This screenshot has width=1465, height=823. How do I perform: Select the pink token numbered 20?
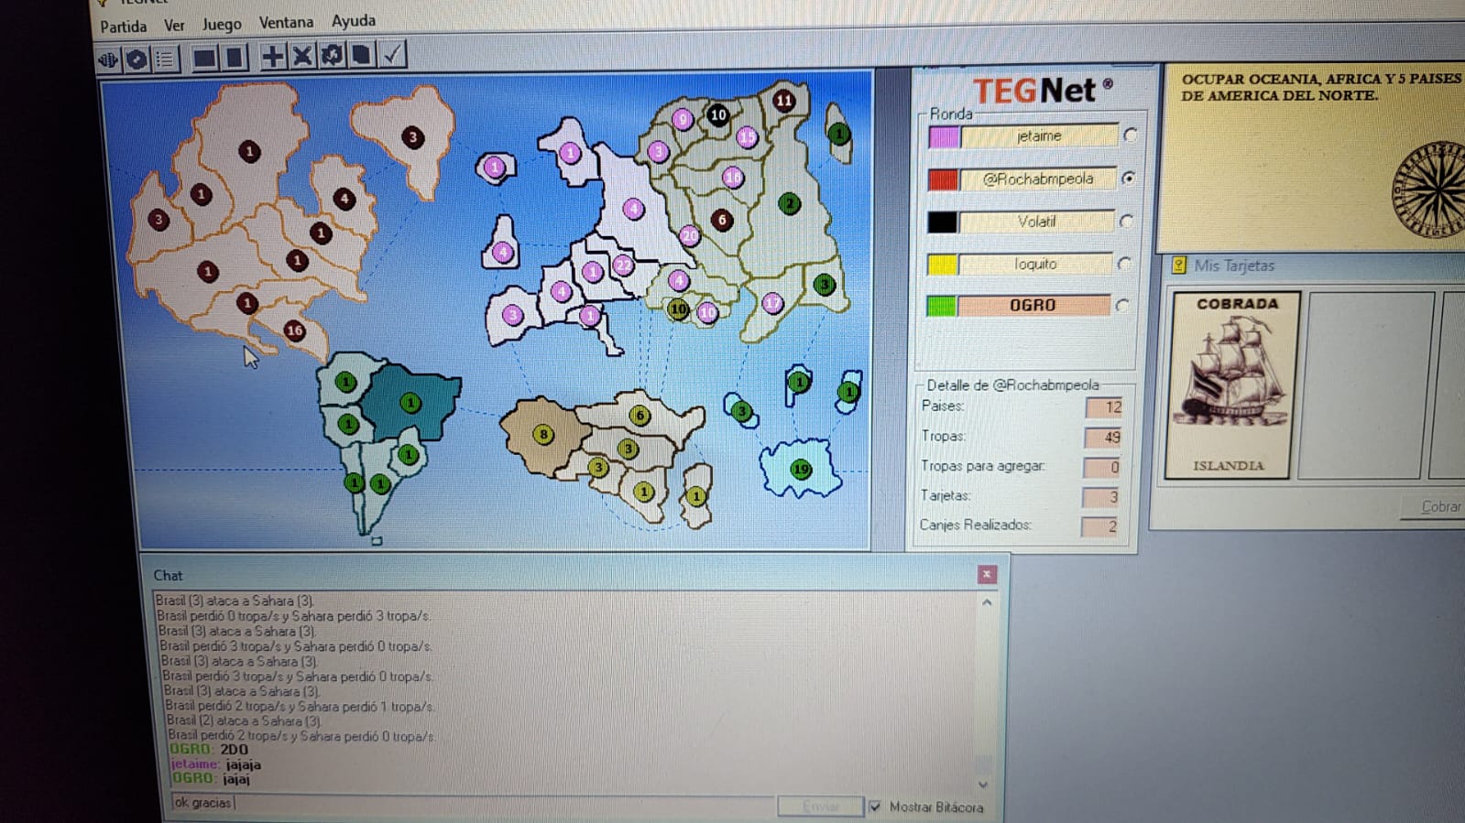tap(689, 235)
